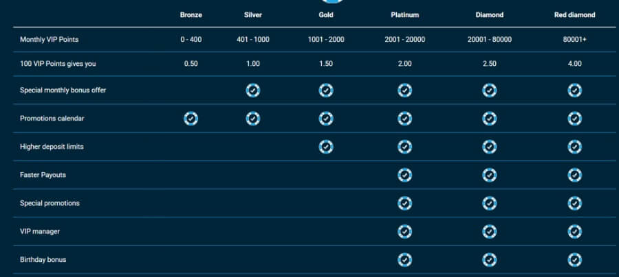Image resolution: width=619 pixels, height=277 pixels.
Task: Click Gold check icon for Higher deposit limits
Action: point(326,147)
